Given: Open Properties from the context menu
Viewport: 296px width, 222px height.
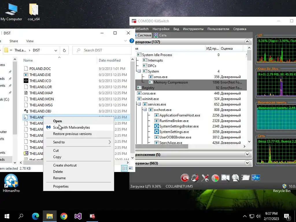Looking at the screenshot, I should 79,186.
